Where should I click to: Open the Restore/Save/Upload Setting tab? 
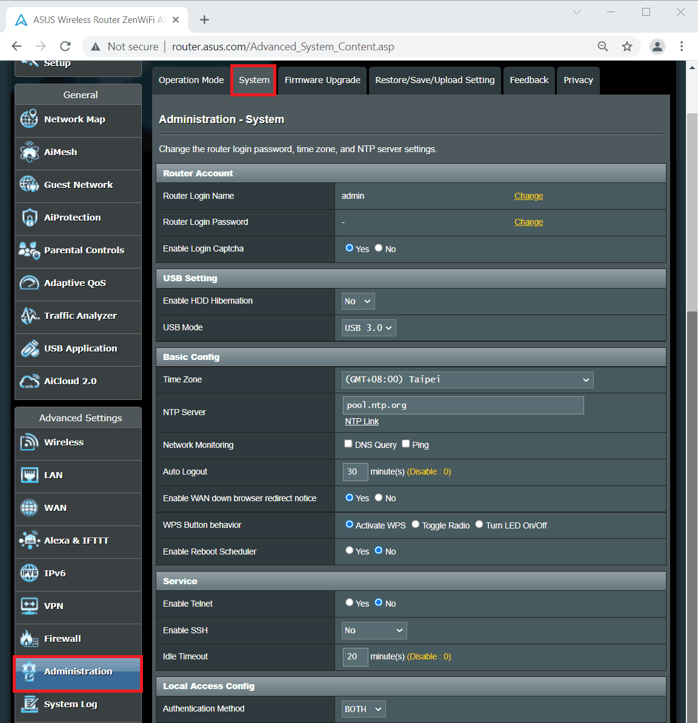(x=434, y=80)
